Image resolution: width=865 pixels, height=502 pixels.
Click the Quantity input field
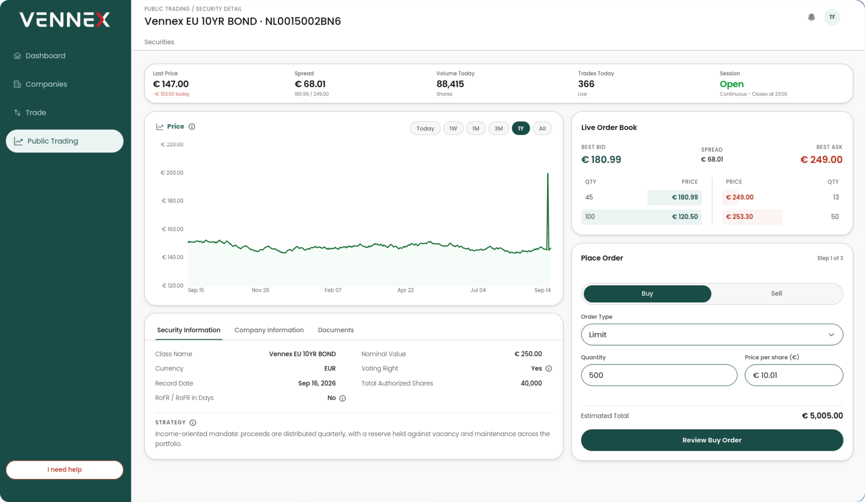coord(659,375)
